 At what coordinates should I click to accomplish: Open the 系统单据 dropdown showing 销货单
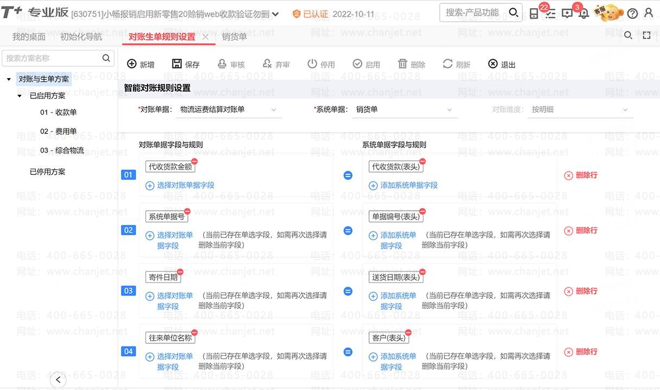(x=405, y=110)
